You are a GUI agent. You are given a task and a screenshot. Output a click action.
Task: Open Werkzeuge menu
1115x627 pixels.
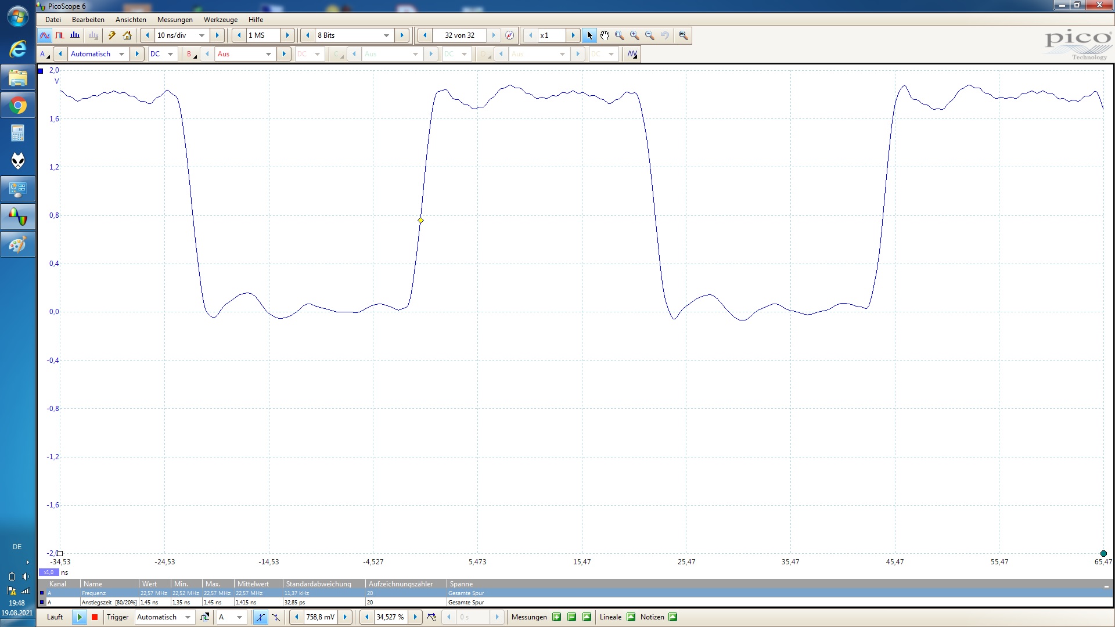pos(221,19)
